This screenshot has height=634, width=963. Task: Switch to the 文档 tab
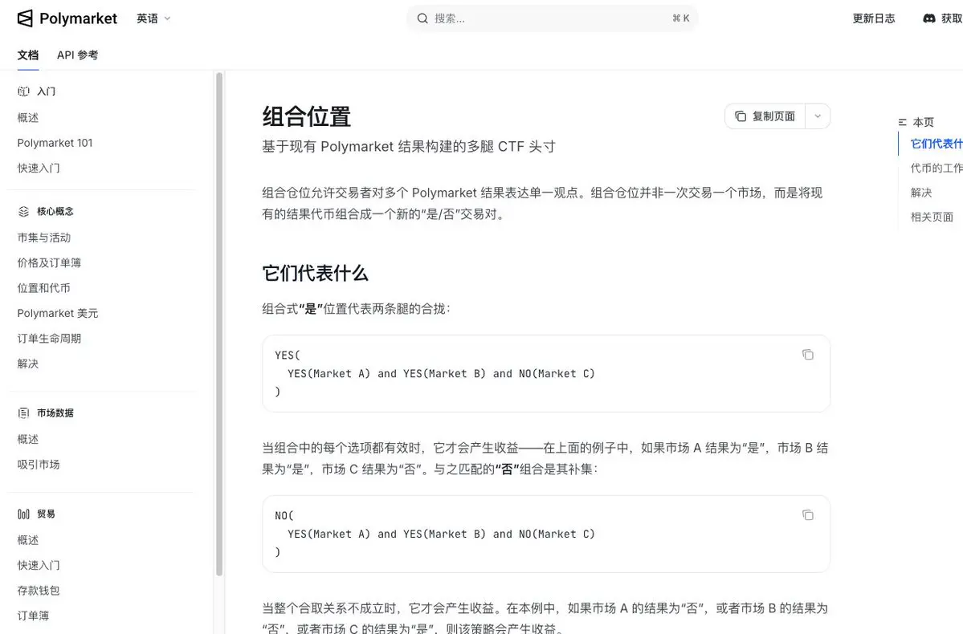(x=27, y=55)
